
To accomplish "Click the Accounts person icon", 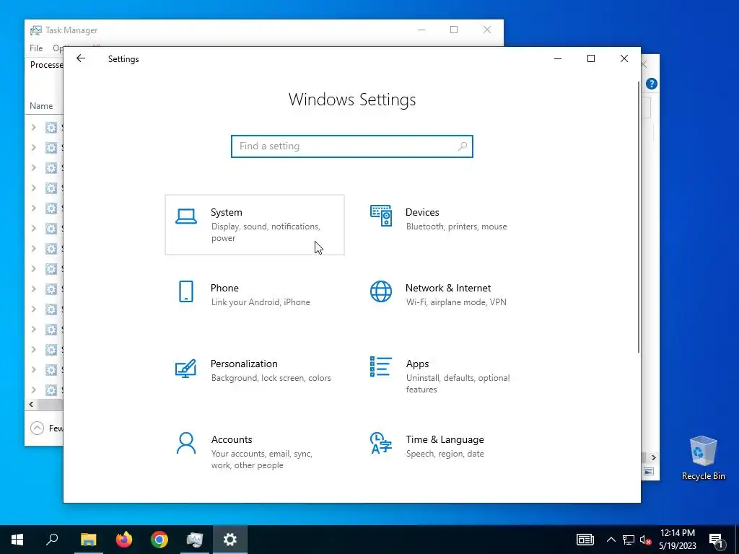I will pos(186,444).
